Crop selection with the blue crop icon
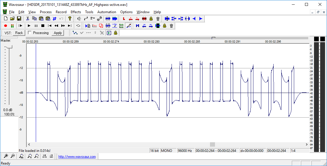 [55, 18]
